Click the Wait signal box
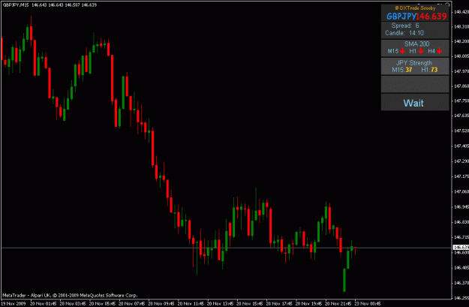This screenshot has width=469, height=307. pos(415,102)
